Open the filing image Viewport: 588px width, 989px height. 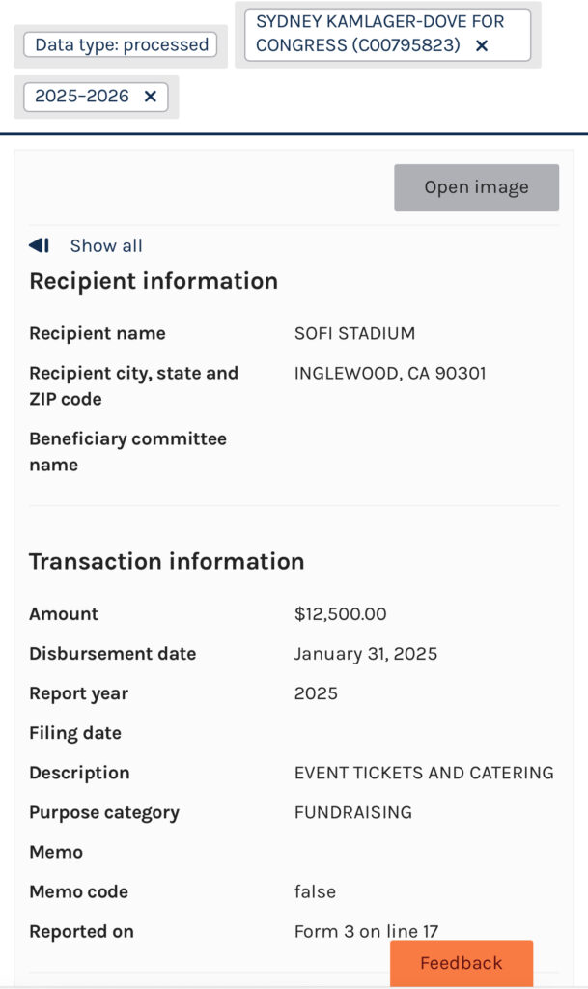point(476,187)
